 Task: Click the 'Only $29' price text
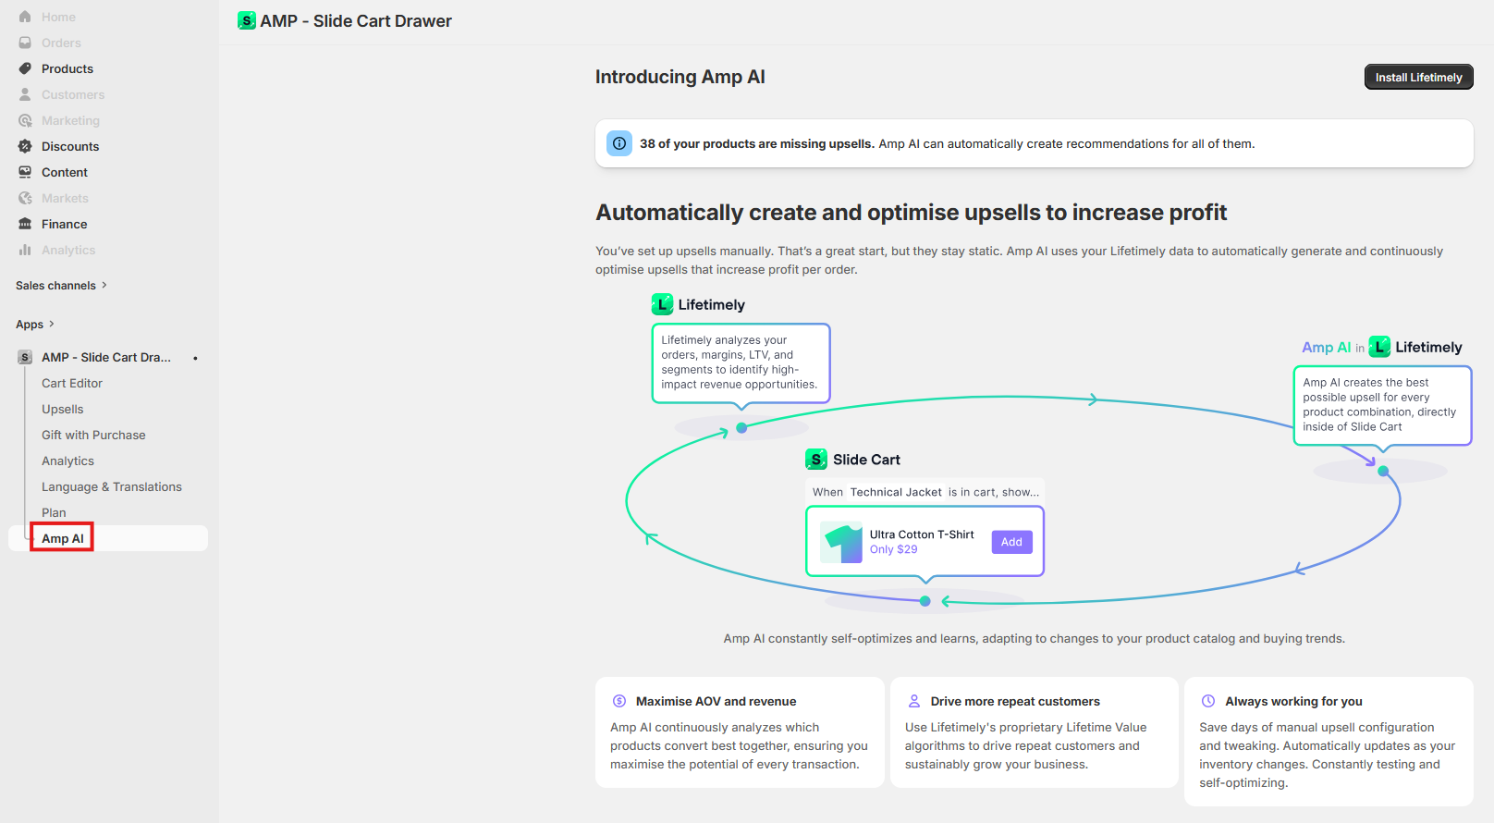click(894, 549)
